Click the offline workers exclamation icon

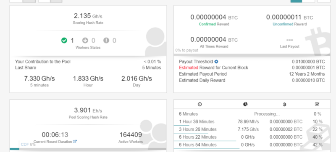click(106, 40)
